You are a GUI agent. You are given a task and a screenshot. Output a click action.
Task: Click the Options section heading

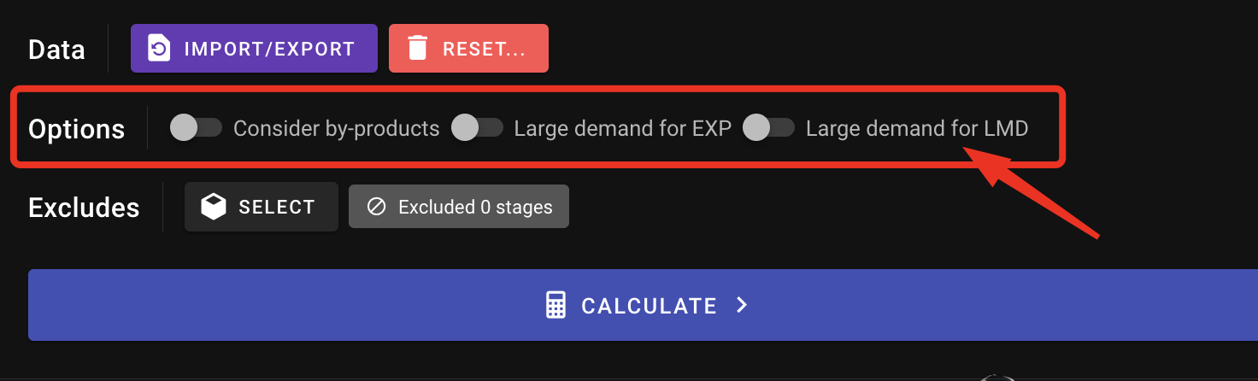pos(76,129)
